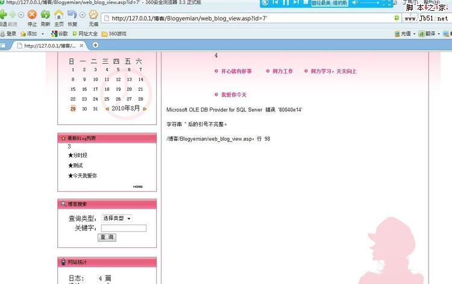
Task: Open dropdown beside the 恢复 restore icon
Action: (x=83, y=14)
